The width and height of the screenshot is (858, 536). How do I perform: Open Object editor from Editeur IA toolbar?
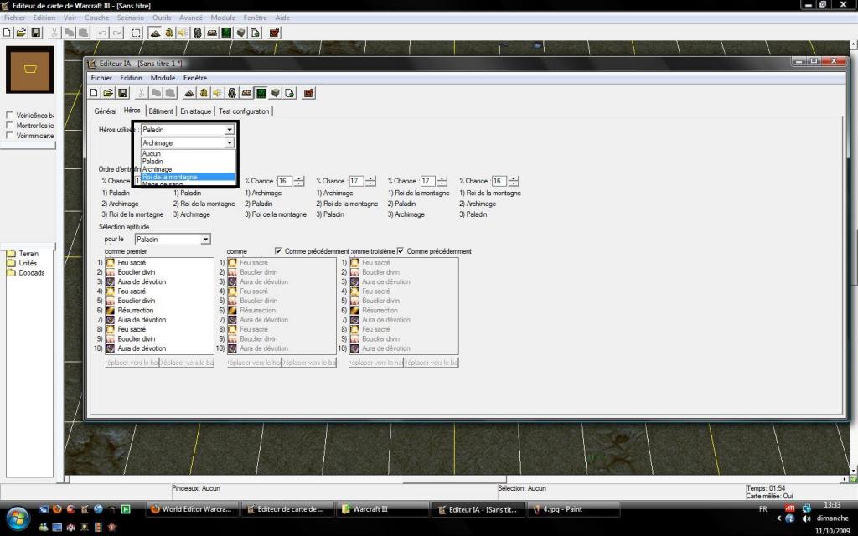[x=232, y=93]
